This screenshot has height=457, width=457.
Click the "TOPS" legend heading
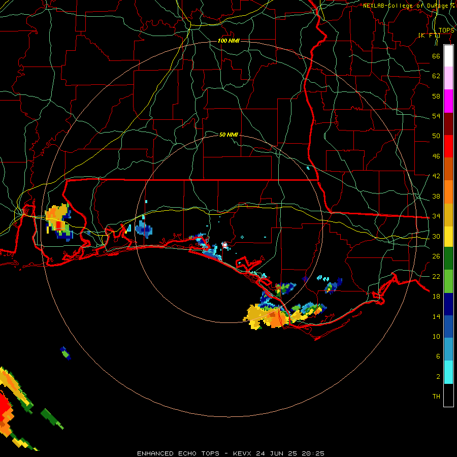pos(446,30)
